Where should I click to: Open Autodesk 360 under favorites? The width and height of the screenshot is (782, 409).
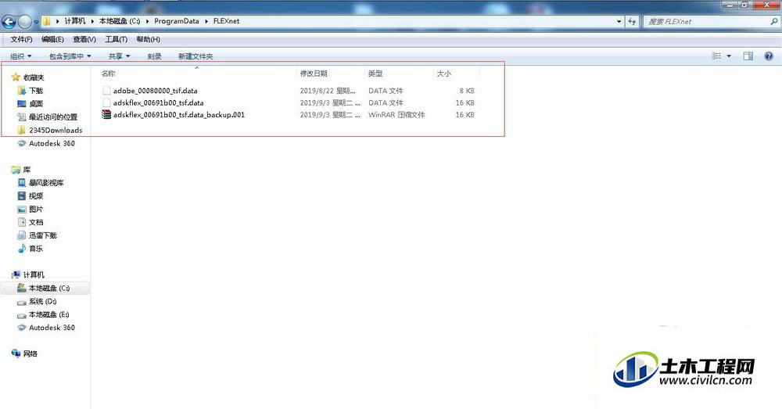(52, 143)
